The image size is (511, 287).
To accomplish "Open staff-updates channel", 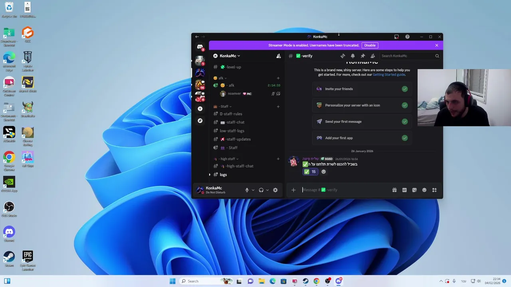I will coord(246,139).
